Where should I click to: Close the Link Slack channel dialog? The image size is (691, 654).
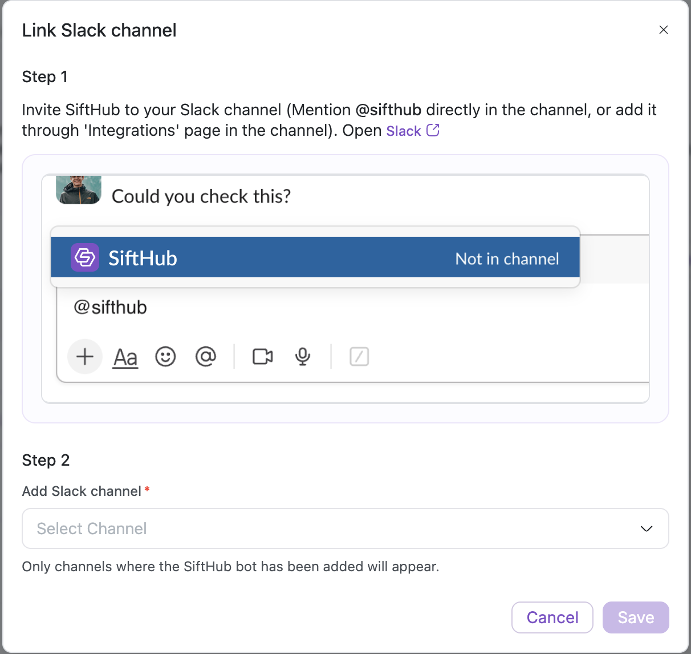664,30
